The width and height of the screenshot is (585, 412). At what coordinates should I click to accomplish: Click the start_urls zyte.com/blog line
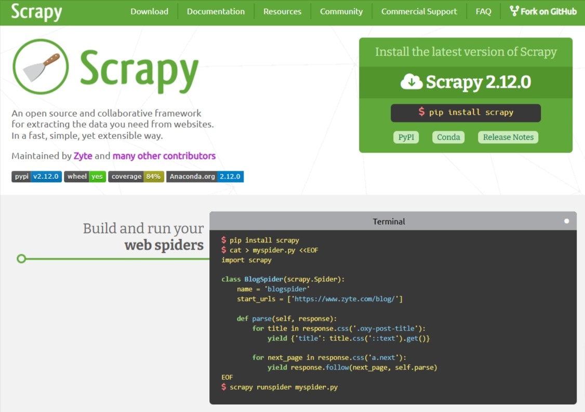320,299
